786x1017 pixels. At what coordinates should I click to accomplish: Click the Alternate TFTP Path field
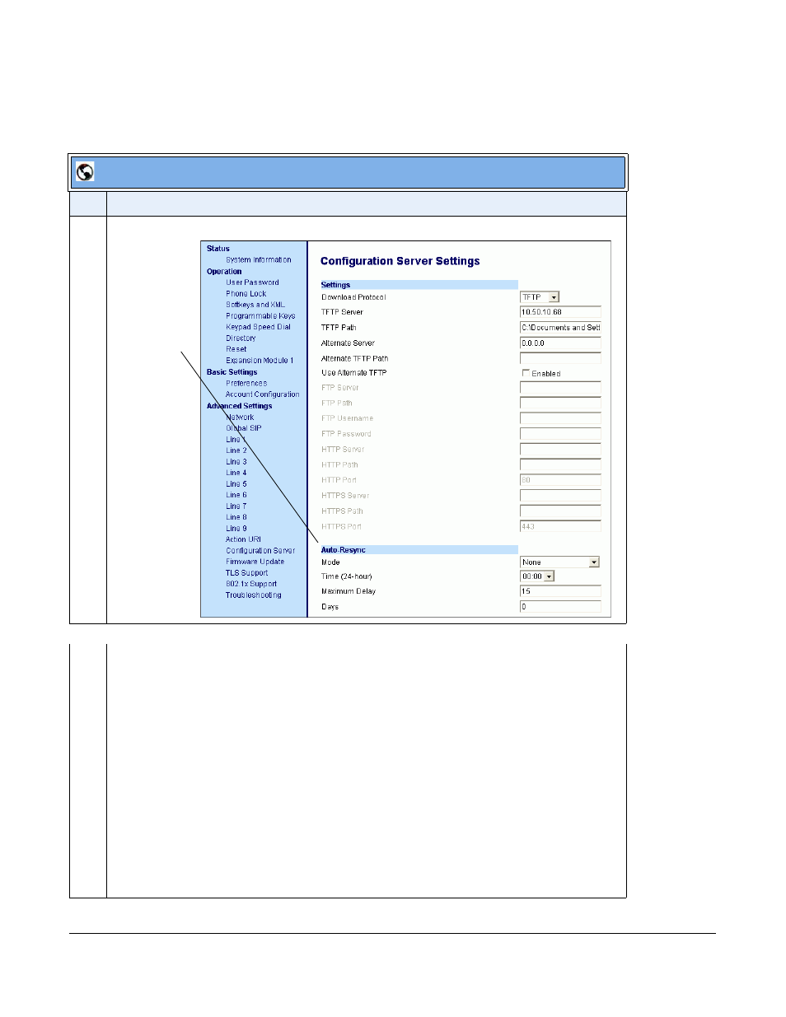point(560,358)
